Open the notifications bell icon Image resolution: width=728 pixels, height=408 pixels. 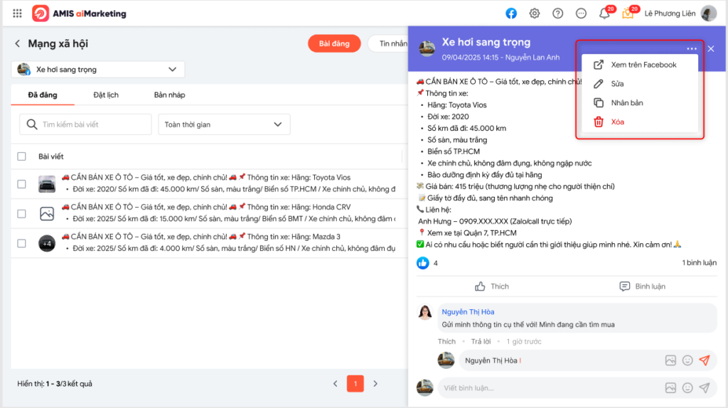click(x=604, y=13)
